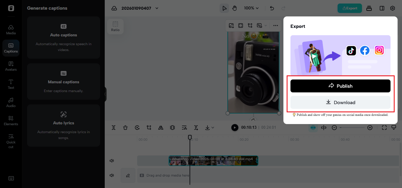Viewport: 402px width, 188px height.
Task: Click the undo arrow icon
Action: pyautogui.click(x=272, y=8)
